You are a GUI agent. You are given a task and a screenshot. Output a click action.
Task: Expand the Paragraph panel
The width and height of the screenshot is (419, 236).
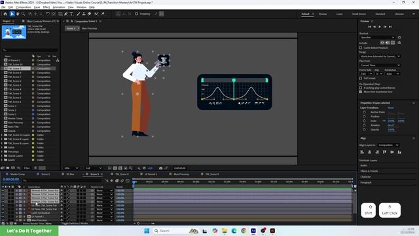[x=366, y=182]
